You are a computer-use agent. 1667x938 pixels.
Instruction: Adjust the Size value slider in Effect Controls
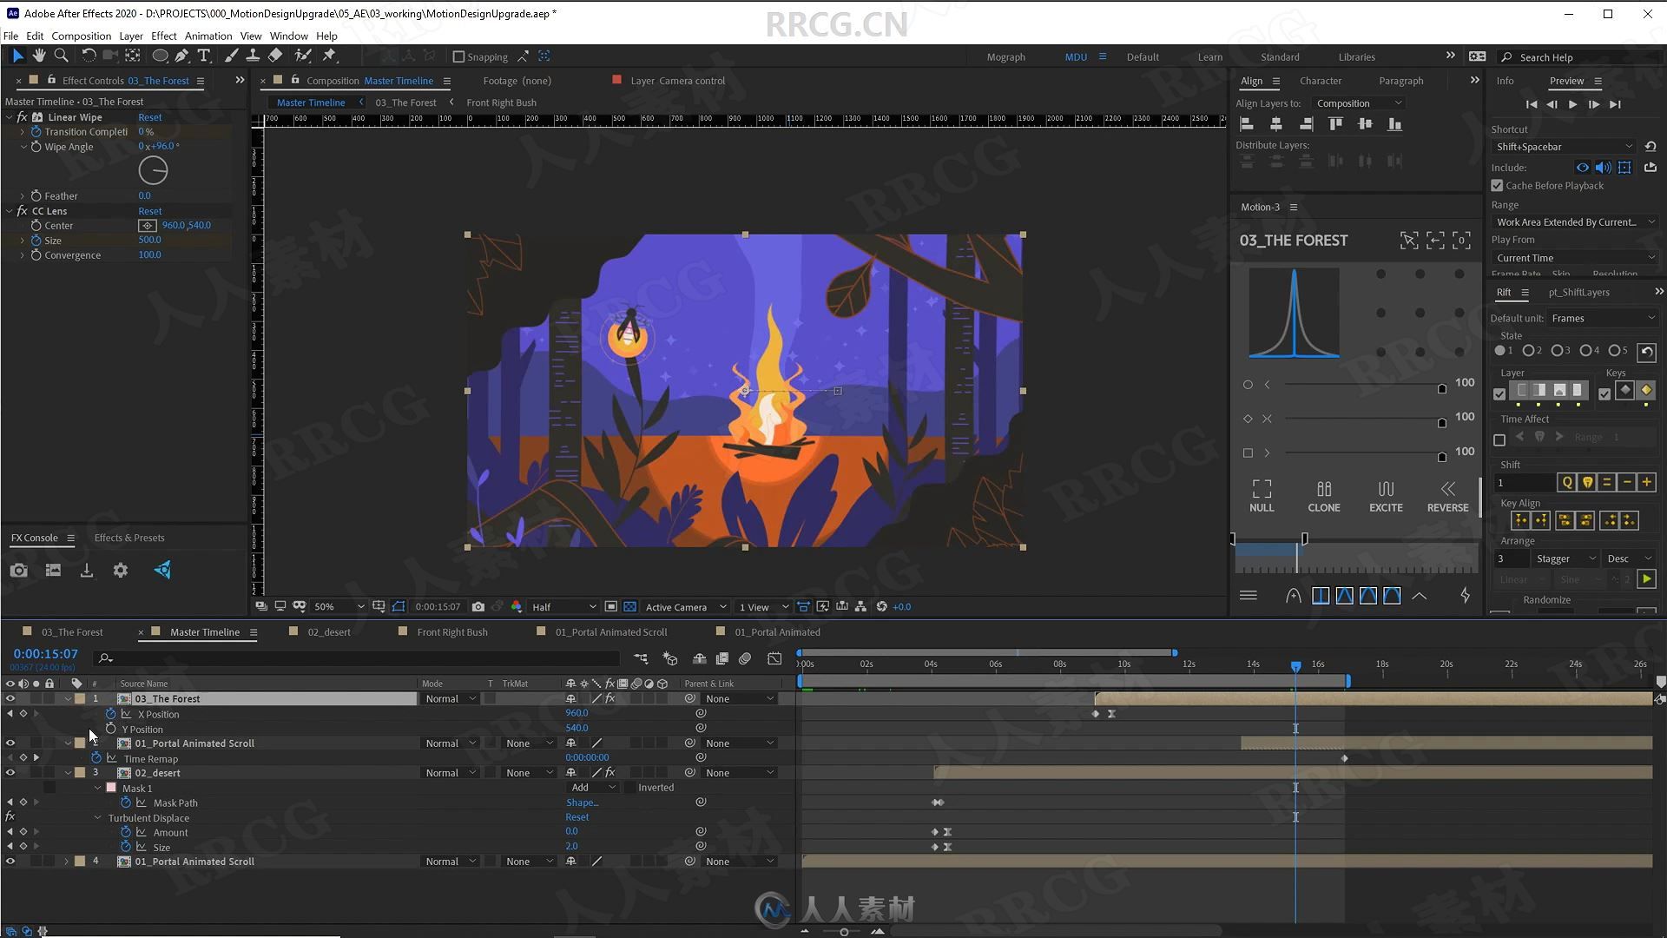point(148,240)
